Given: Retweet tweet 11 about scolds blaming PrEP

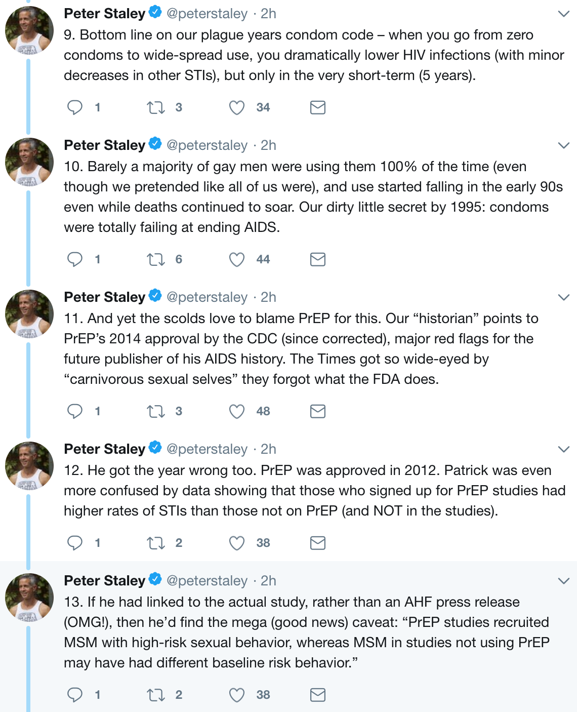Looking at the screenshot, I should tap(155, 411).
